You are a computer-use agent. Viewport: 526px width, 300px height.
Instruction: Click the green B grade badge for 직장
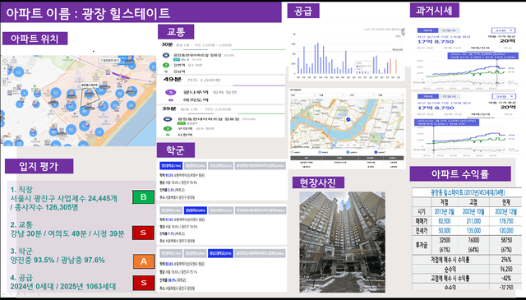[143, 197]
